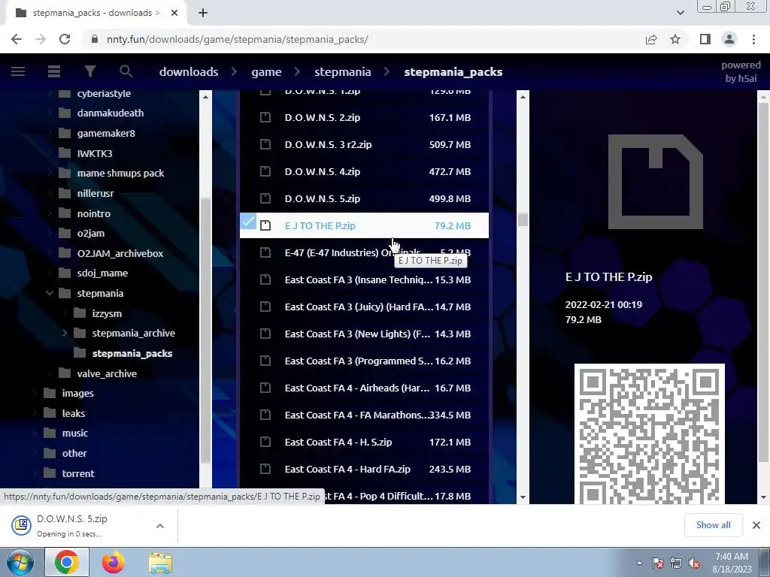Open a new browser tab
This screenshot has width=770, height=577.
click(203, 14)
